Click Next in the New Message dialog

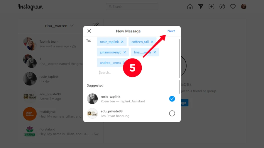pos(171,31)
